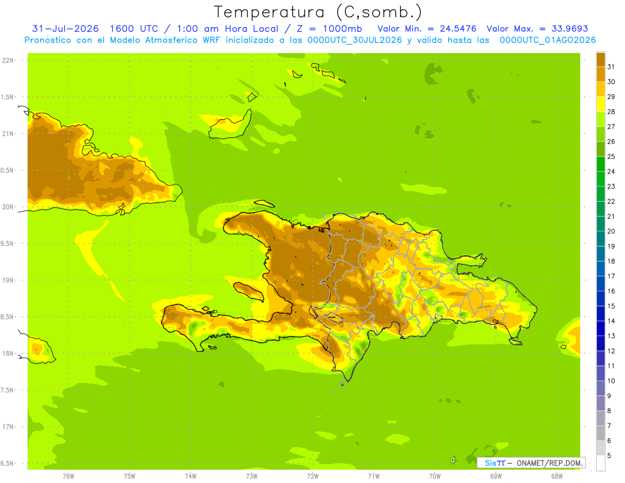Click the '31' label on the color scale

(611, 67)
